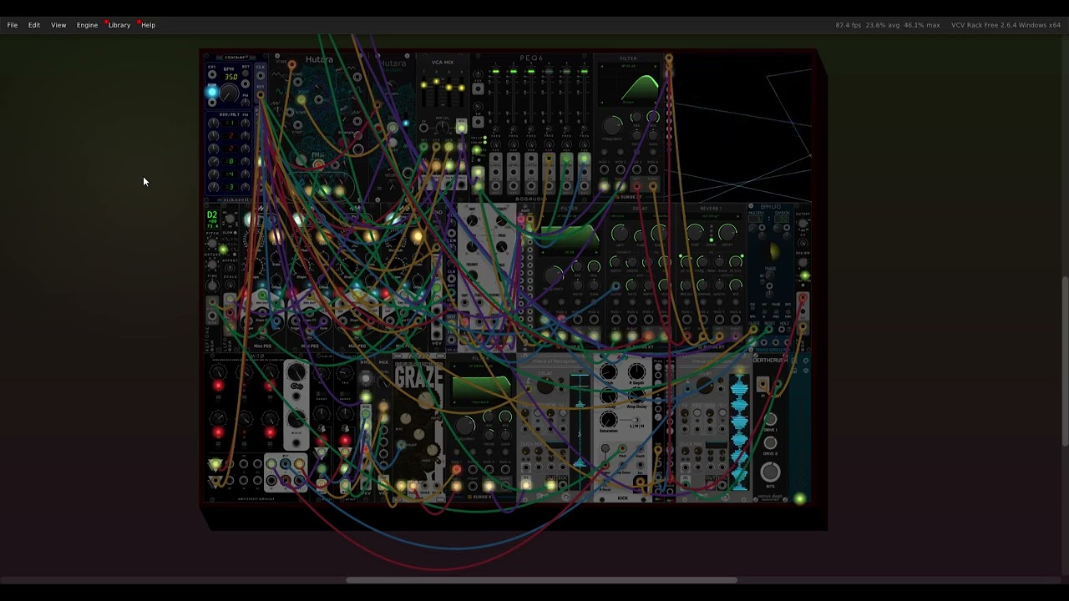Click the DEATHCRUSH DRIVE 1 knob
Screen dimensions: 1069x601
[770, 419]
